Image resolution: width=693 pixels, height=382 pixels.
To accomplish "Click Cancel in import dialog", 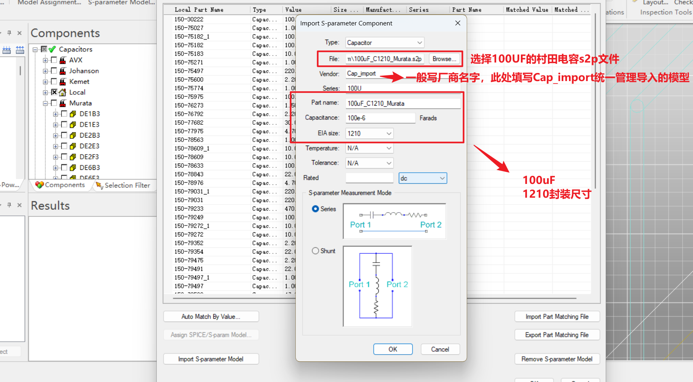I will point(440,349).
